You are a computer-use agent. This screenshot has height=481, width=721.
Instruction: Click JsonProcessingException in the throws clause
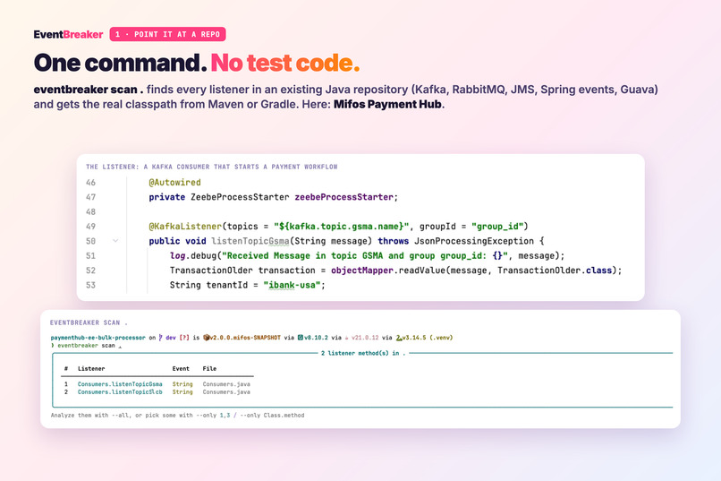coord(474,241)
